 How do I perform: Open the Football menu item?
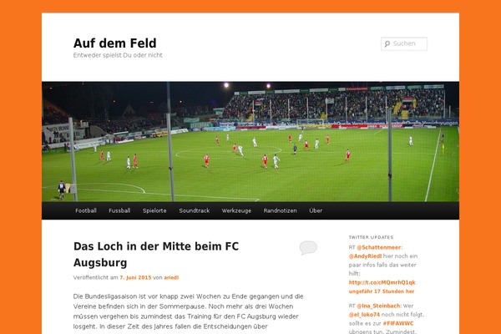[x=86, y=210]
